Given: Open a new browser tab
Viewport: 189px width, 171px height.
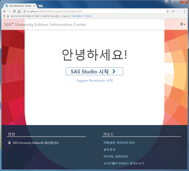Looking at the screenshot, I should coord(41,6).
